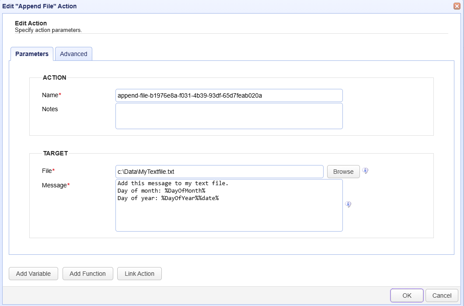Cancel editing the action
Viewport: 464px width, 306px height.
442,295
